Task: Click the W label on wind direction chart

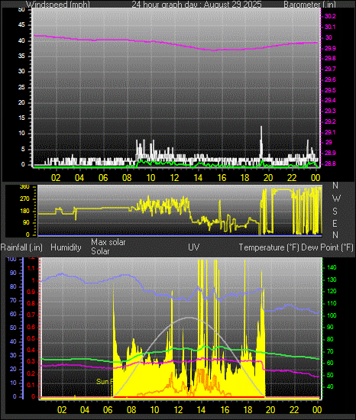Action: (x=336, y=199)
